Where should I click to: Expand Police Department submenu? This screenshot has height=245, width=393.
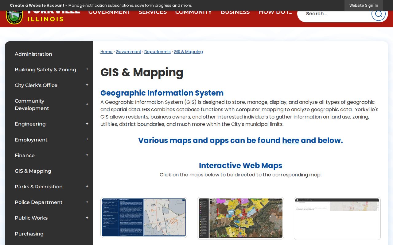pyautogui.click(x=87, y=202)
